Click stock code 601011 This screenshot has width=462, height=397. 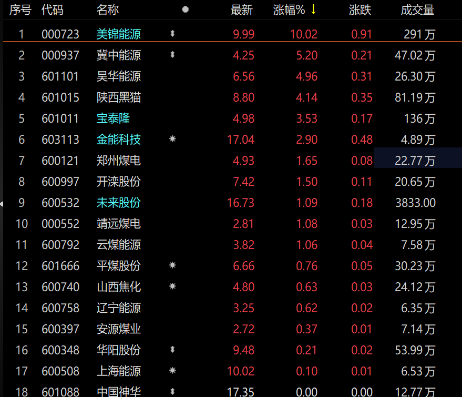point(60,118)
